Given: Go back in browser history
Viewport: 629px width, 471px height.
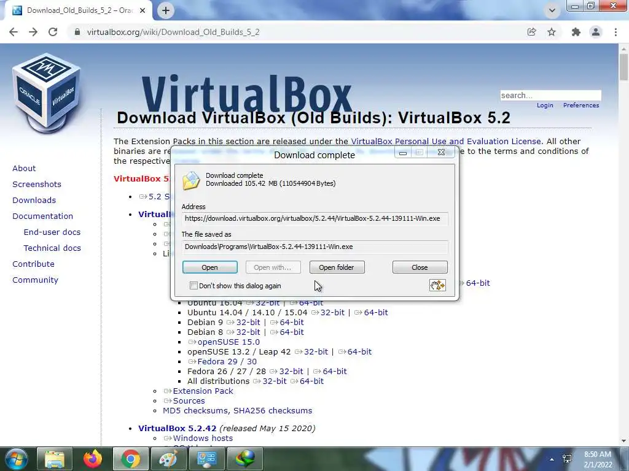Looking at the screenshot, I should 14,32.
